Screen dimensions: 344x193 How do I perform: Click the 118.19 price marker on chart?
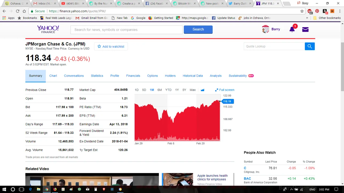click(x=227, y=101)
